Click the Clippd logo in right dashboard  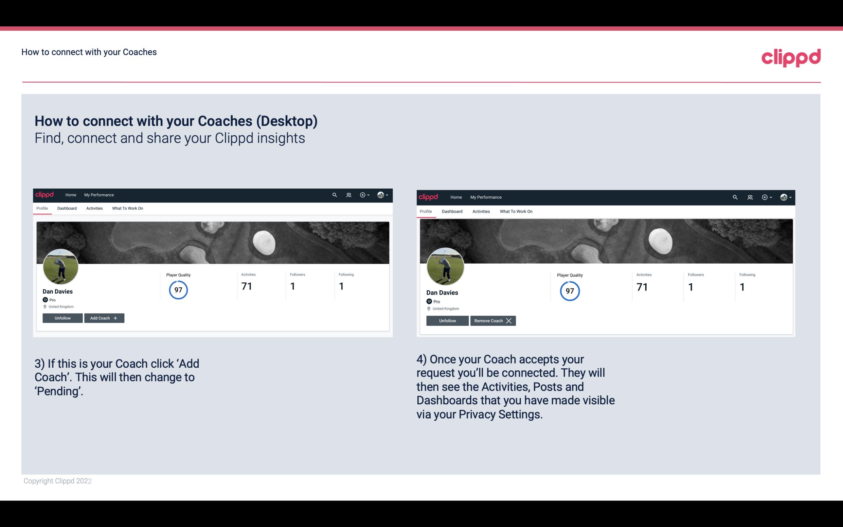click(x=429, y=197)
